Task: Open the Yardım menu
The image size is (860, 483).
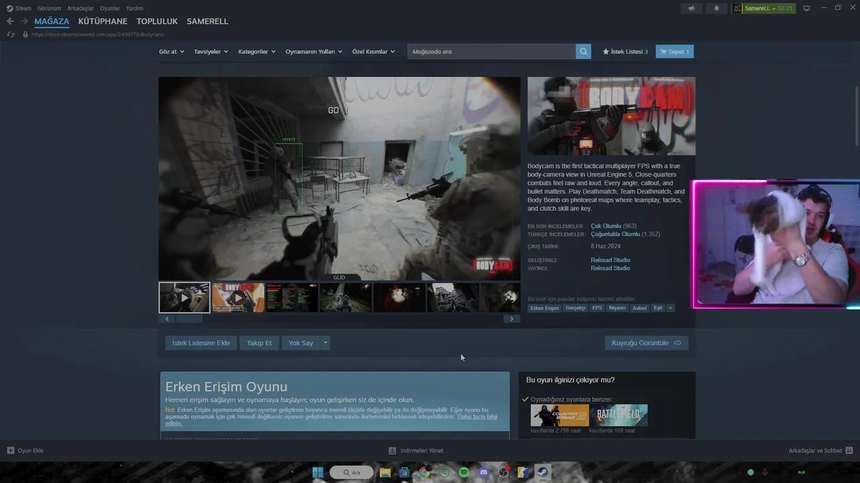Action: tap(135, 8)
